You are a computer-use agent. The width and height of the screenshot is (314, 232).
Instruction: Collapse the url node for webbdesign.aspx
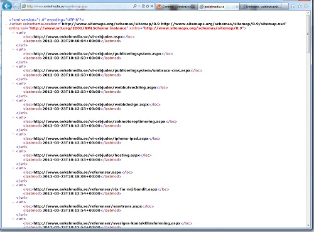pos(13,100)
